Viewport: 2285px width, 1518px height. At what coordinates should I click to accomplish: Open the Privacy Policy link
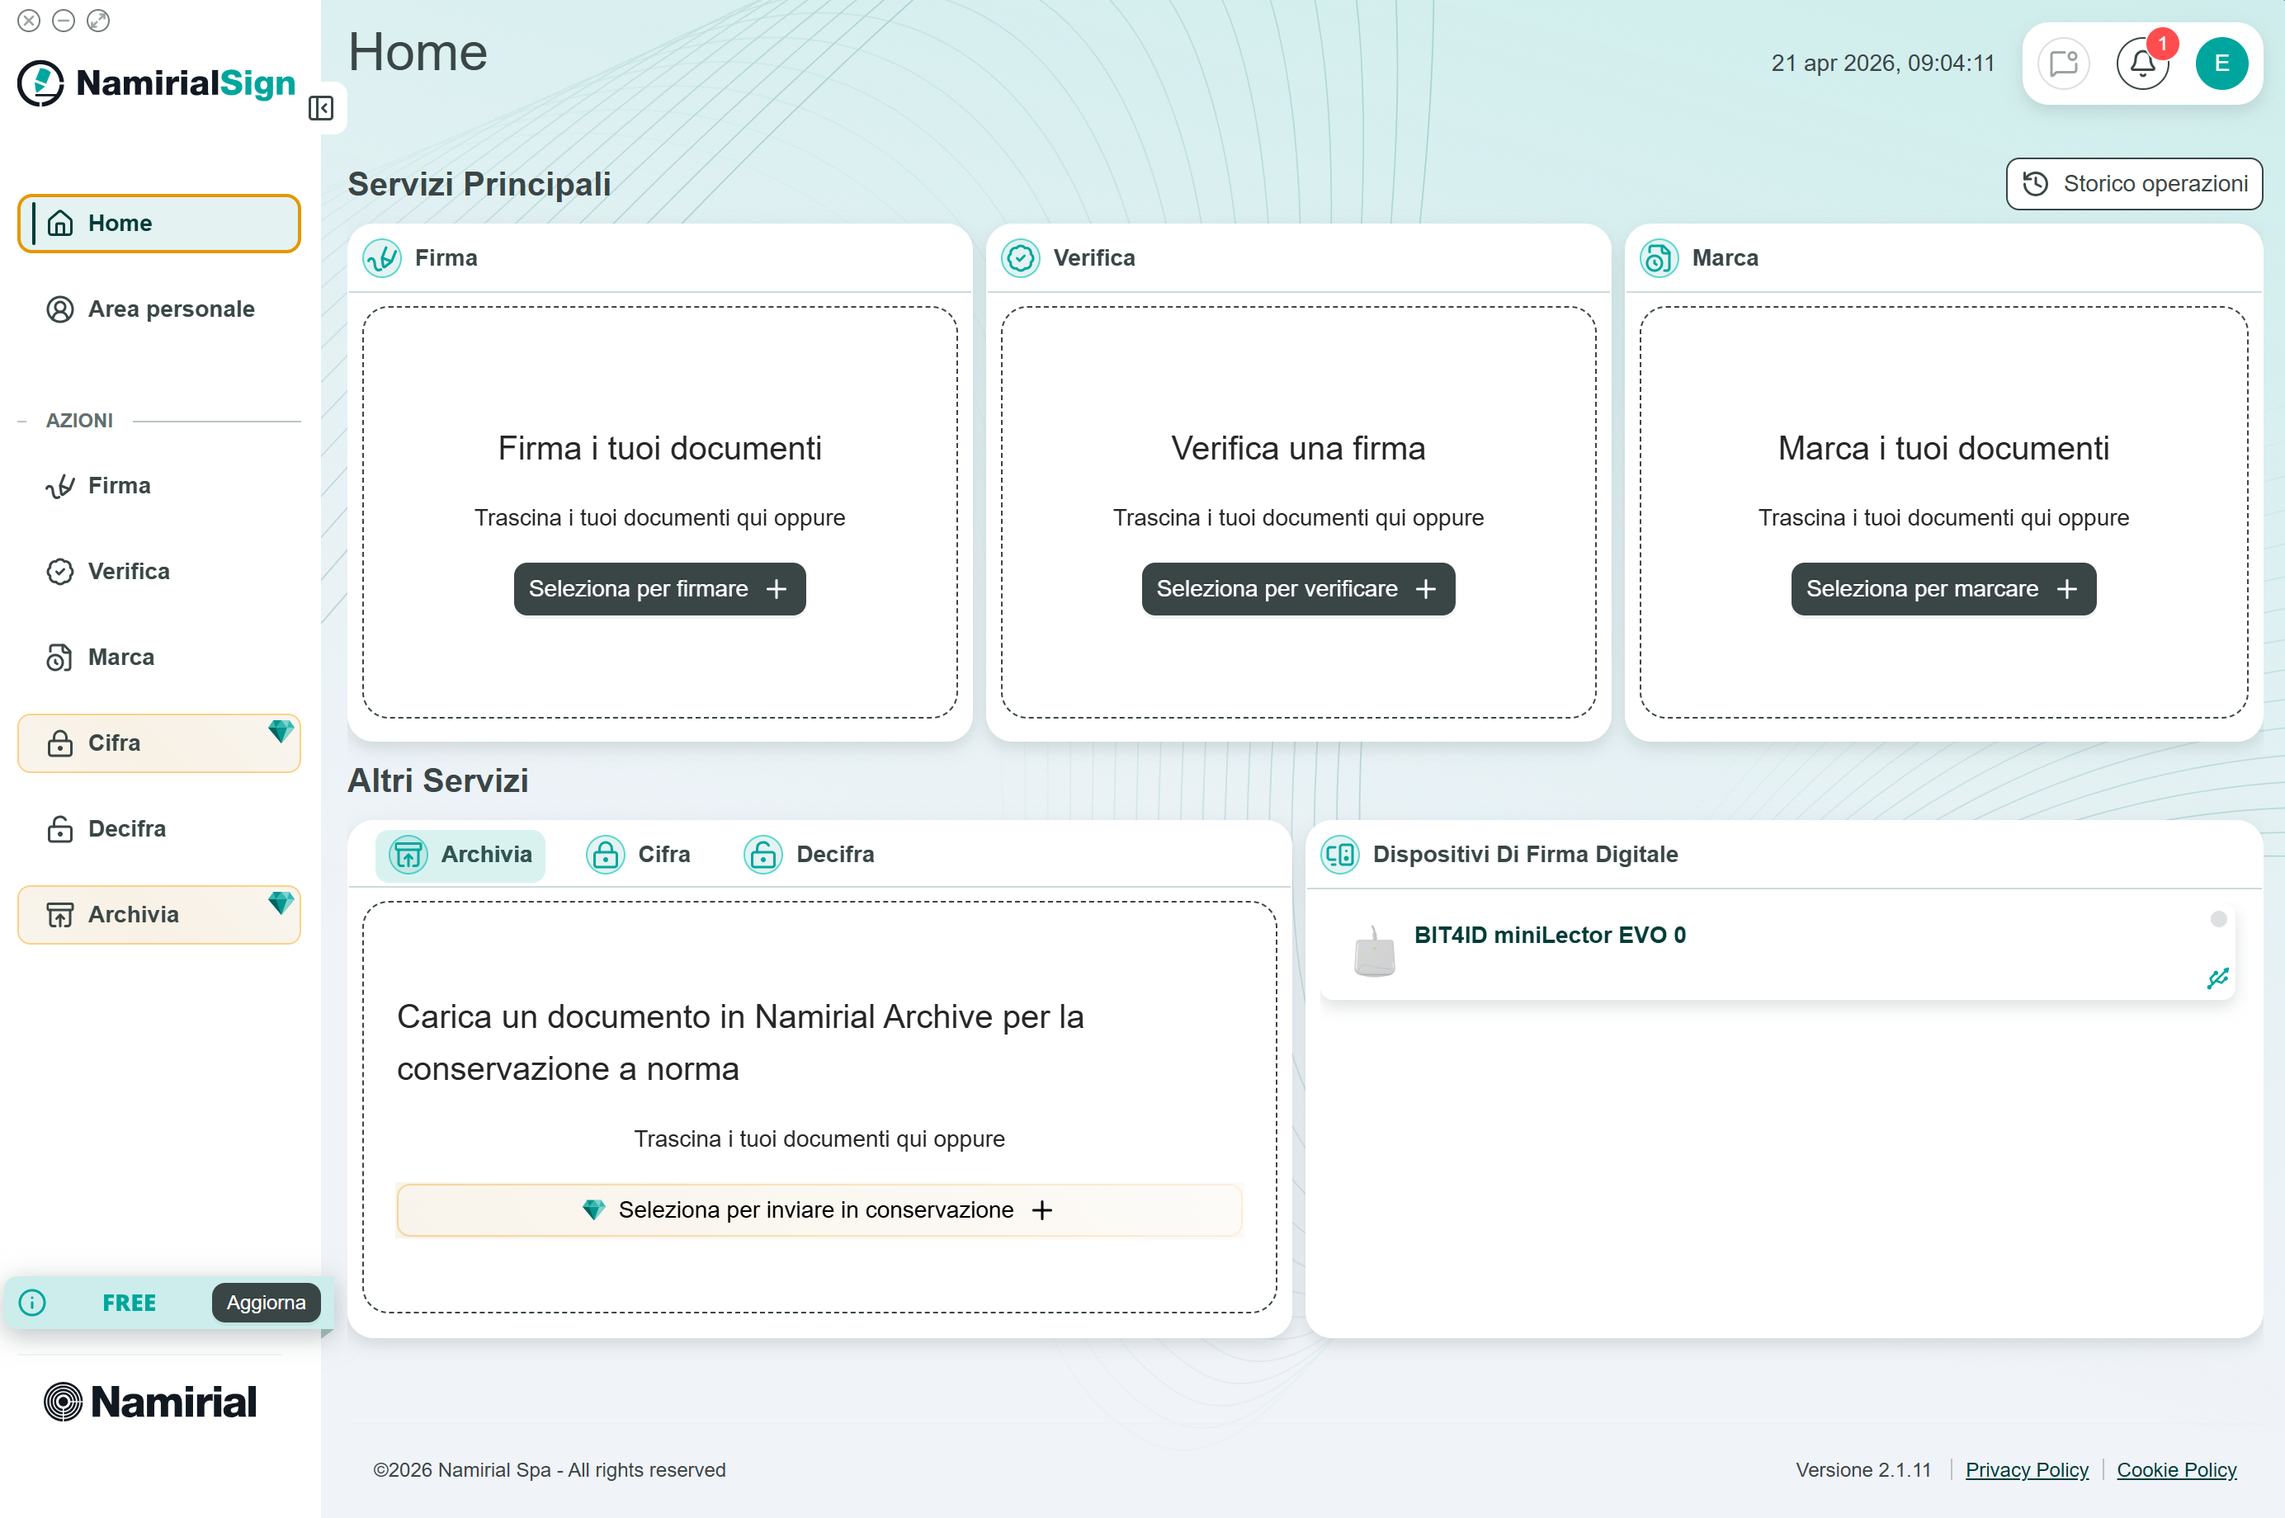tap(2026, 1469)
